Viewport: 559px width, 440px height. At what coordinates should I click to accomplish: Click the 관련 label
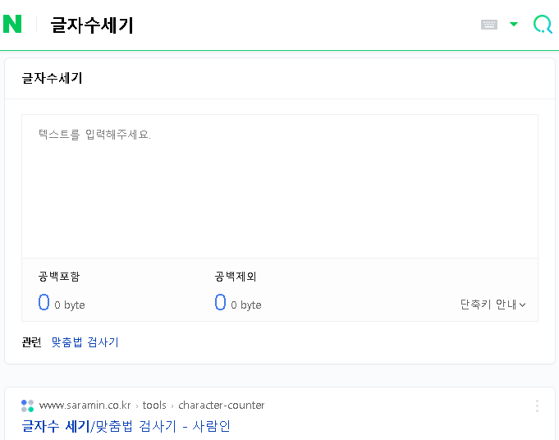coord(31,342)
